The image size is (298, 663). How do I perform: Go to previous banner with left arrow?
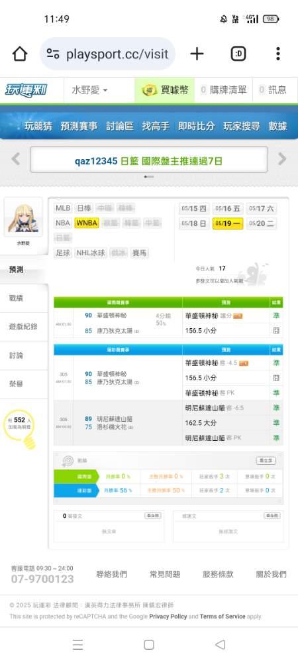tap(16, 159)
